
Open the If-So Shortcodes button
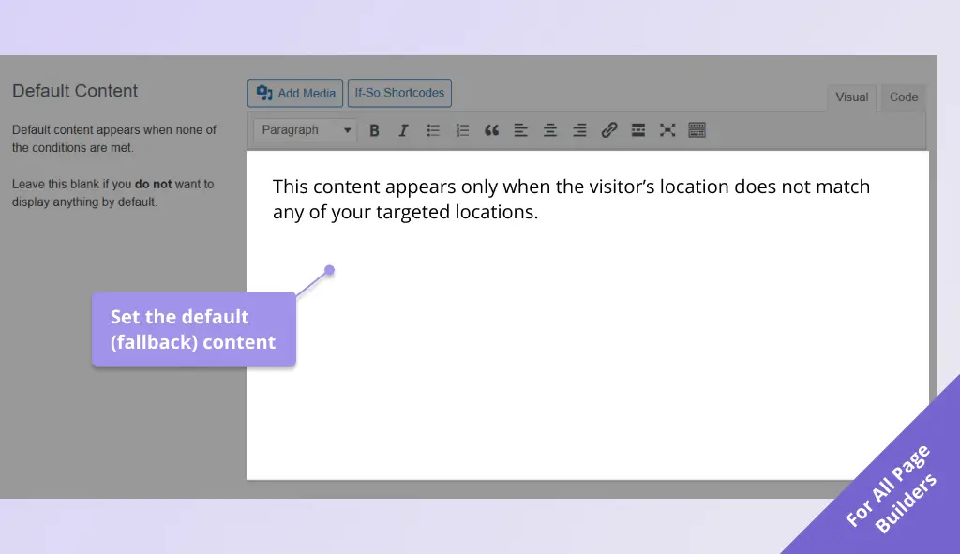(399, 93)
